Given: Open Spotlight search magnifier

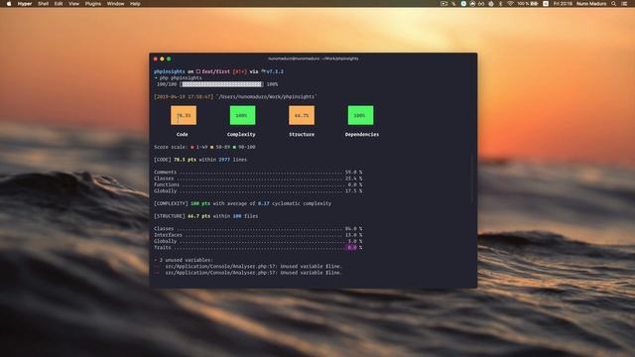Looking at the screenshot, I should click(x=614, y=4).
